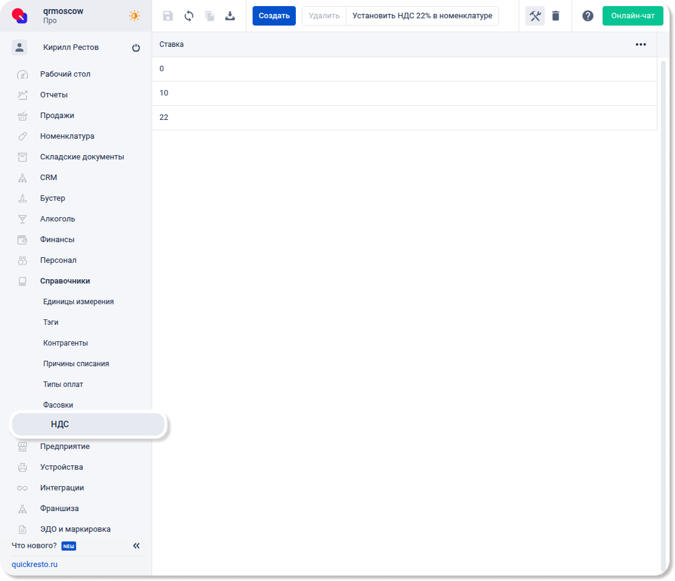Click the power logout icon
The image size is (675, 581).
(136, 48)
